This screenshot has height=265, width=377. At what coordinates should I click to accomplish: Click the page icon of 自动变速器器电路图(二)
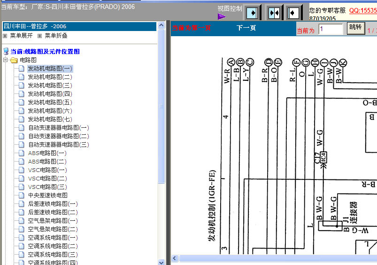pyautogui.click(x=22, y=136)
